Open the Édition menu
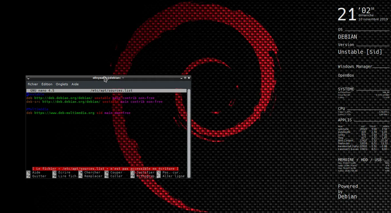The height and width of the screenshot is (213, 391). 47,84
